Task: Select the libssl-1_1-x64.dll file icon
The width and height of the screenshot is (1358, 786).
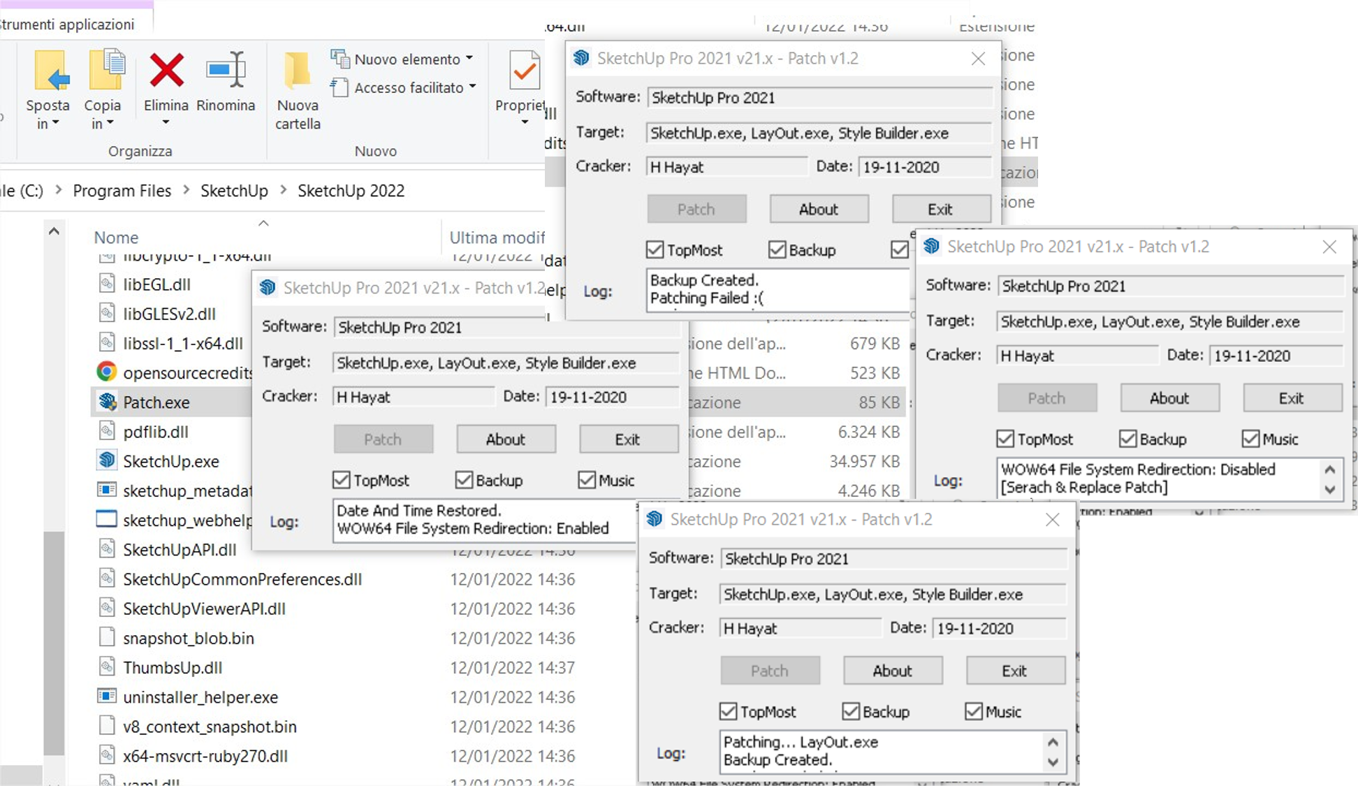Action: click(x=107, y=342)
